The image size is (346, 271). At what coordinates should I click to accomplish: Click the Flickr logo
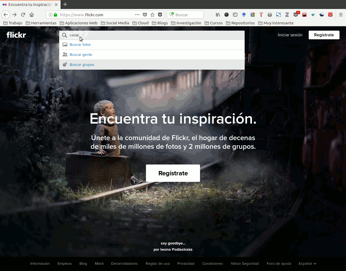click(16, 35)
